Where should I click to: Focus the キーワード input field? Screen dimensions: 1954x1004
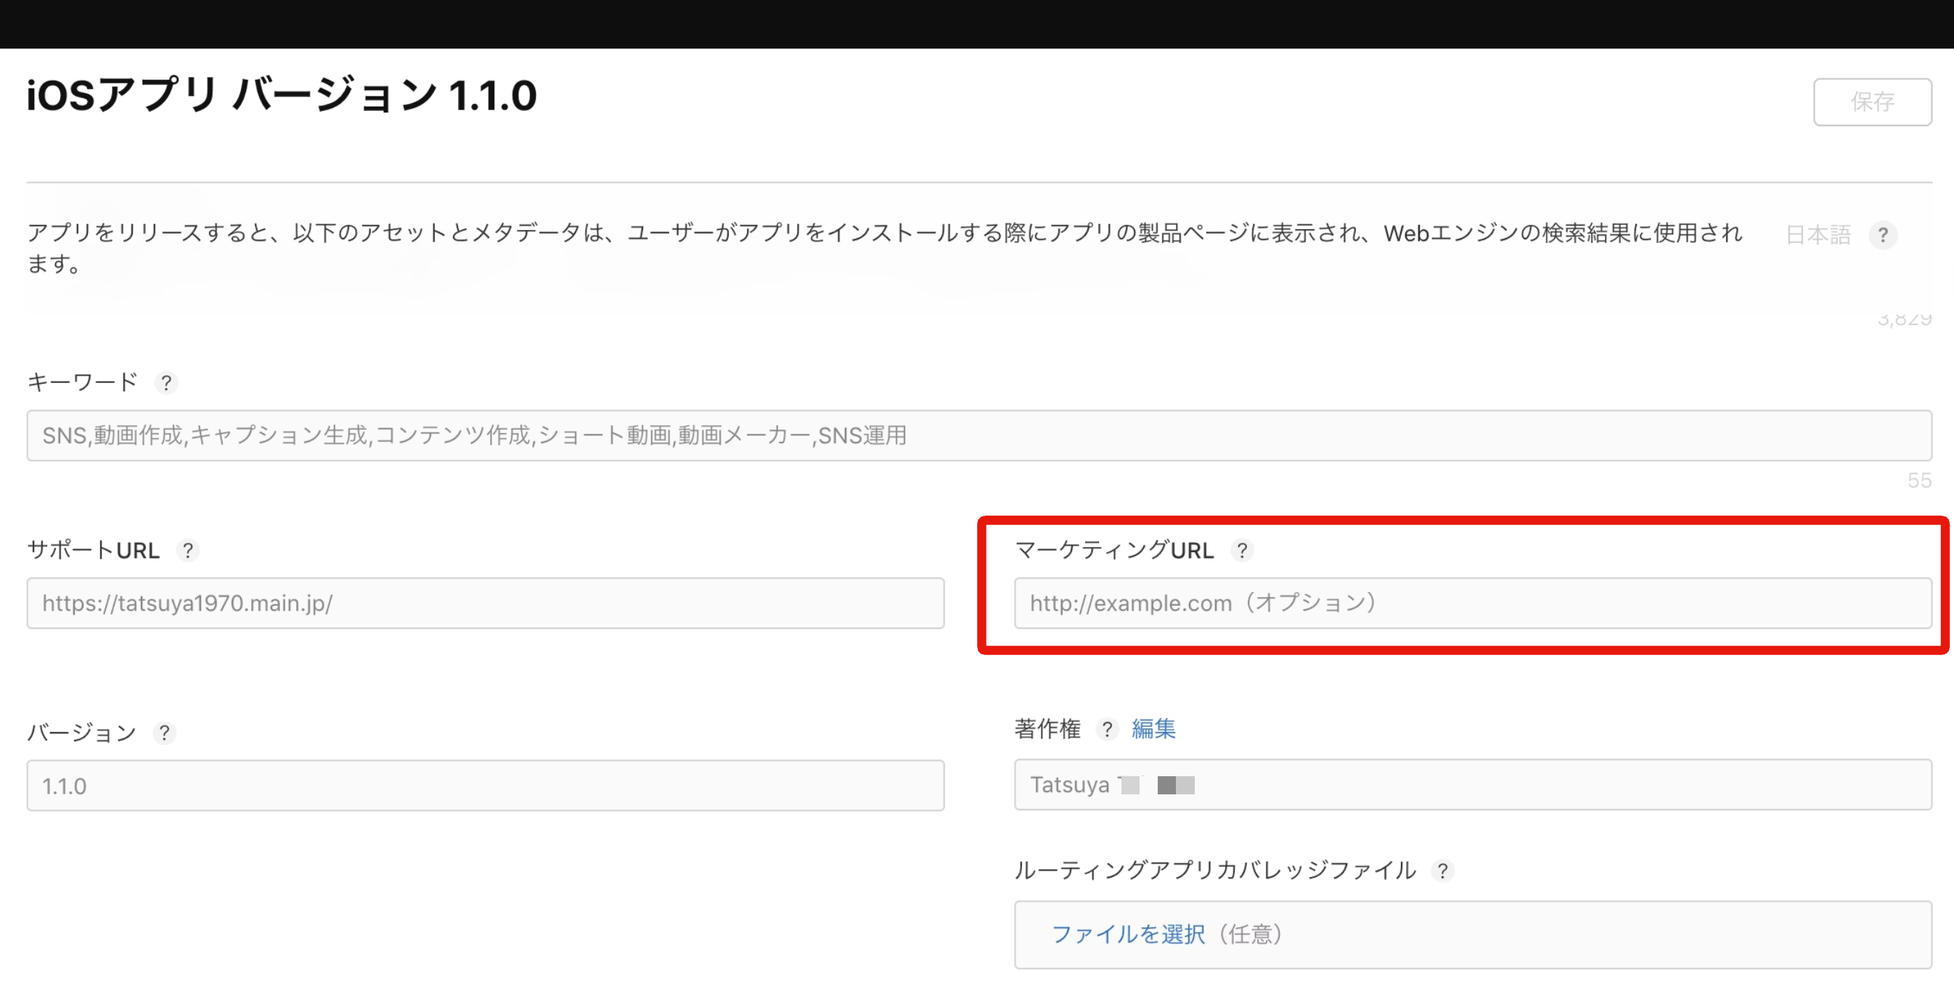[978, 435]
